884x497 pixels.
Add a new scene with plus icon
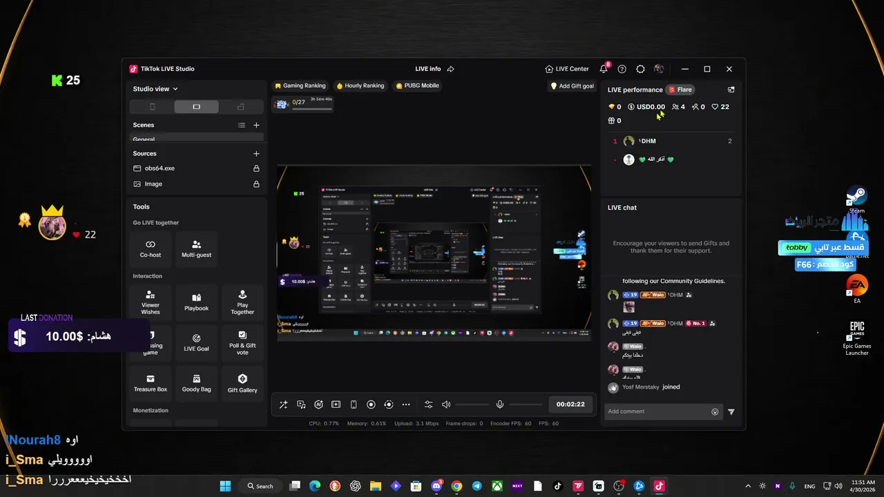(x=256, y=125)
